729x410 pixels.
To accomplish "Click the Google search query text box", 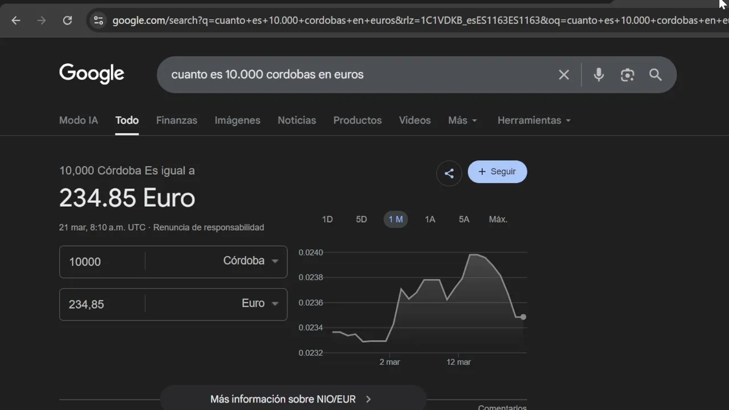I will (359, 75).
